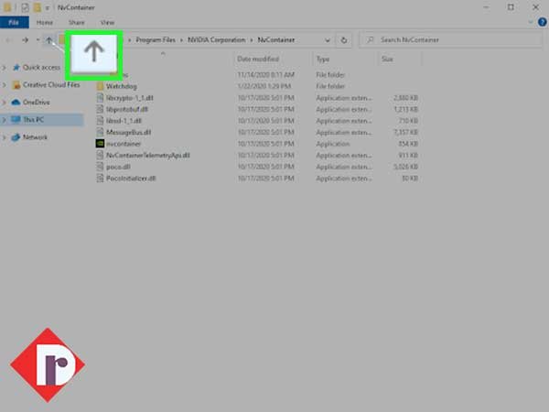549x412 pixels.
Task: Select the MessageBus.dll file icon
Action: (x=100, y=133)
